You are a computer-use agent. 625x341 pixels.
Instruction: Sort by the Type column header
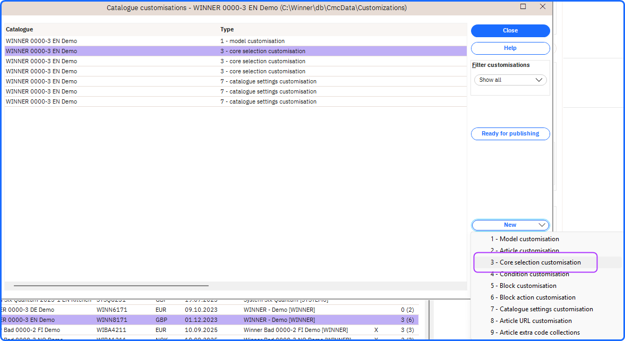[227, 30]
